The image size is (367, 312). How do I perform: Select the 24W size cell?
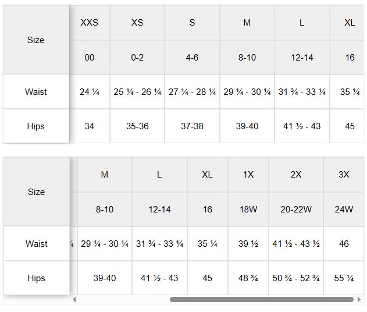[344, 210]
